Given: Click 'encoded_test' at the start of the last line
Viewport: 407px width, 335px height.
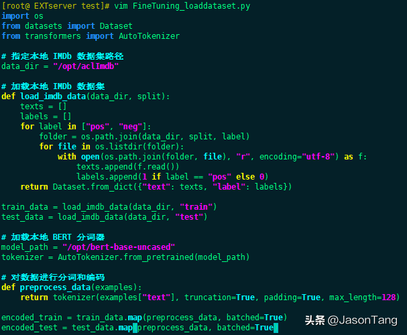Looking at the screenshot, I should [x=30, y=328].
